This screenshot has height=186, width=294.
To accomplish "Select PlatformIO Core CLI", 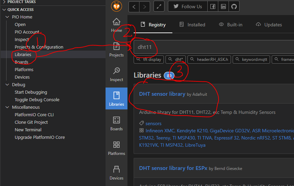I will pyautogui.click(x=34, y=115).
